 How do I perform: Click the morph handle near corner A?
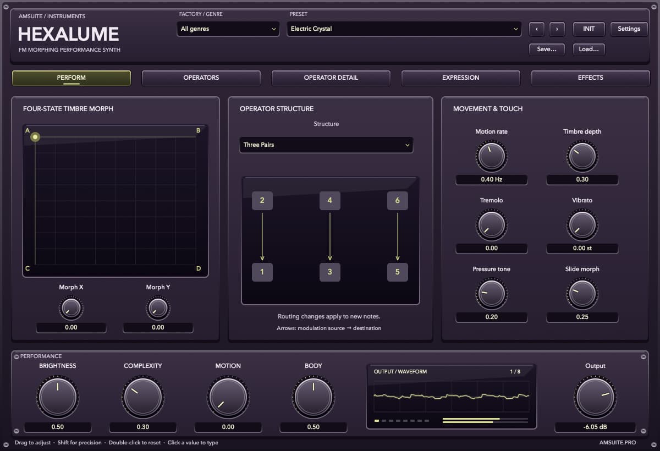coord(35,136)
